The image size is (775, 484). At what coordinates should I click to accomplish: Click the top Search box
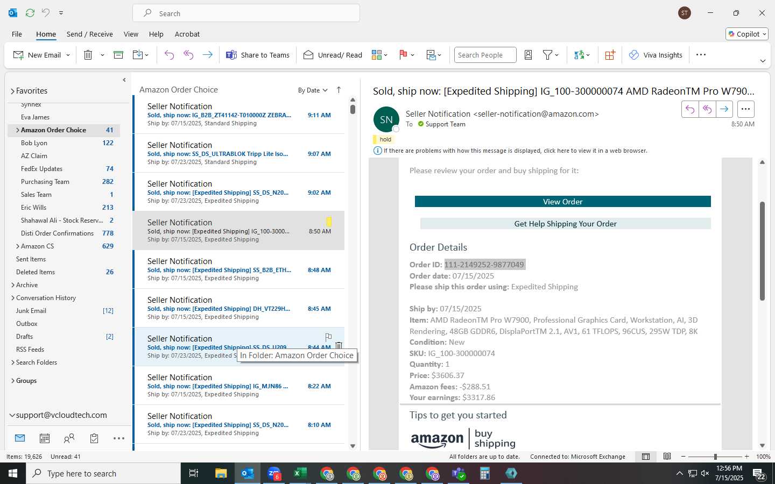[x=246, y=13]
